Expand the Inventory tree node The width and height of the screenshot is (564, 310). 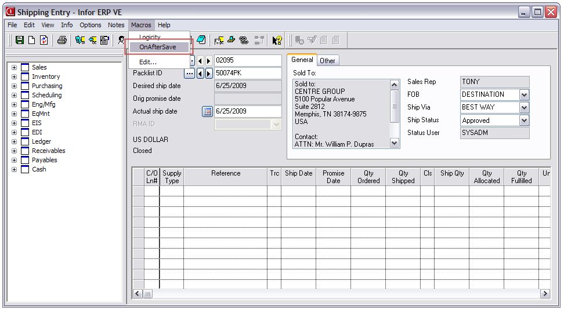[x=14, y=76]
